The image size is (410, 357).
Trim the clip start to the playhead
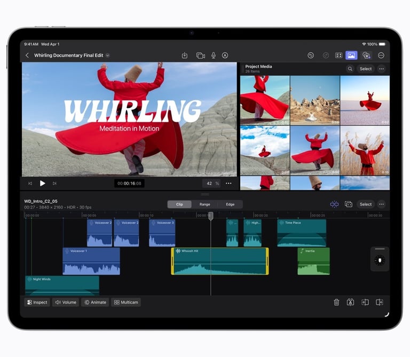click(365, 303)
